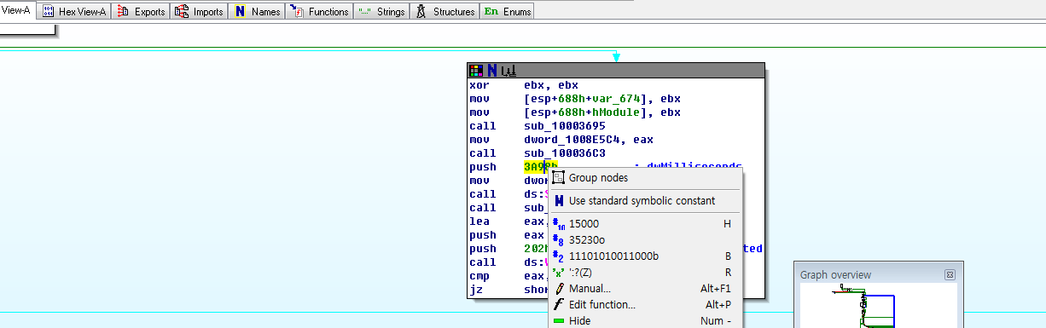This screenshot has height=328, width=1046.
Task: Click sub_100036C3 call target
Action: 565,153
